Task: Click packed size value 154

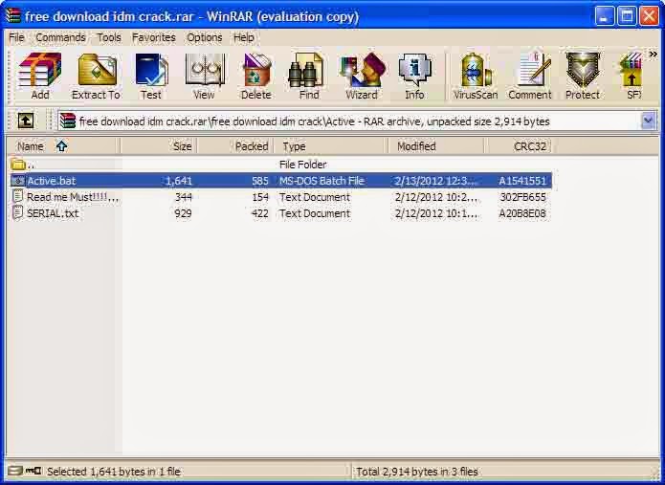Action: 259,197
